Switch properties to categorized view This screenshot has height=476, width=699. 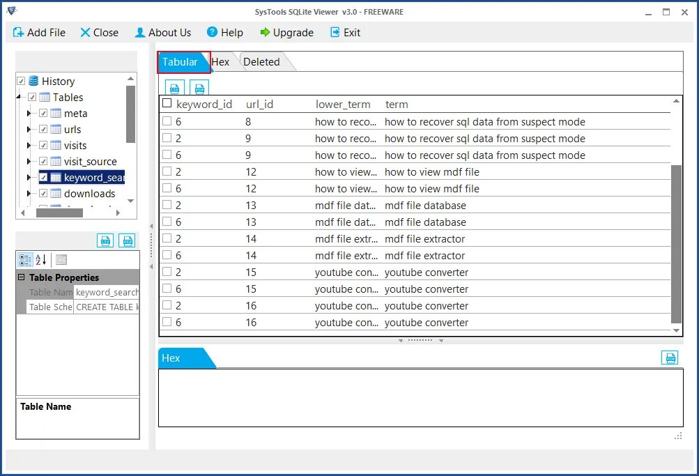25,259
